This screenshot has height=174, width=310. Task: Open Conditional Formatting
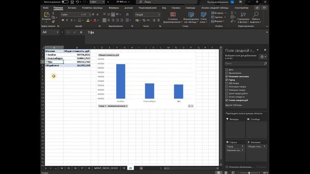pos(172,17)
